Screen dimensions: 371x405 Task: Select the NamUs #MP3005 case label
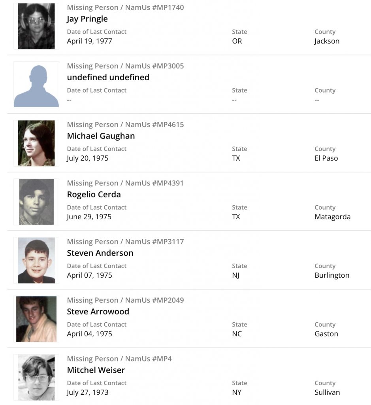tap(125, 66)
